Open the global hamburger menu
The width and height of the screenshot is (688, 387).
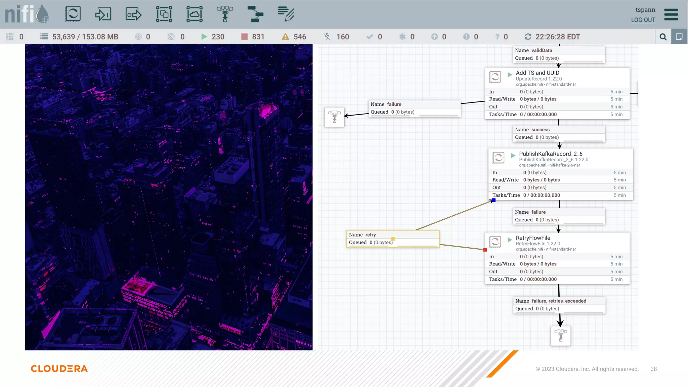[x=671, y=14]
